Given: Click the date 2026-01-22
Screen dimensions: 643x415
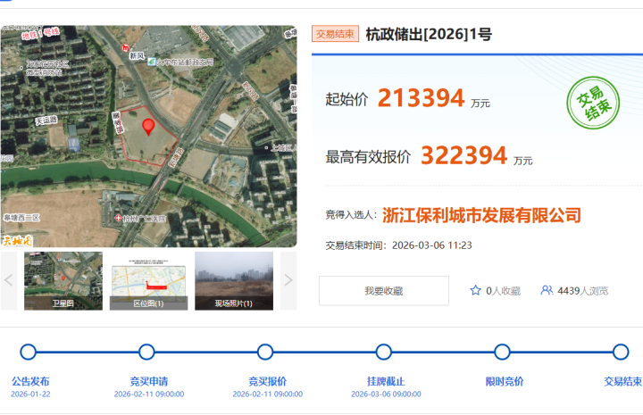Looking at the screenshot, I should 30,394.
